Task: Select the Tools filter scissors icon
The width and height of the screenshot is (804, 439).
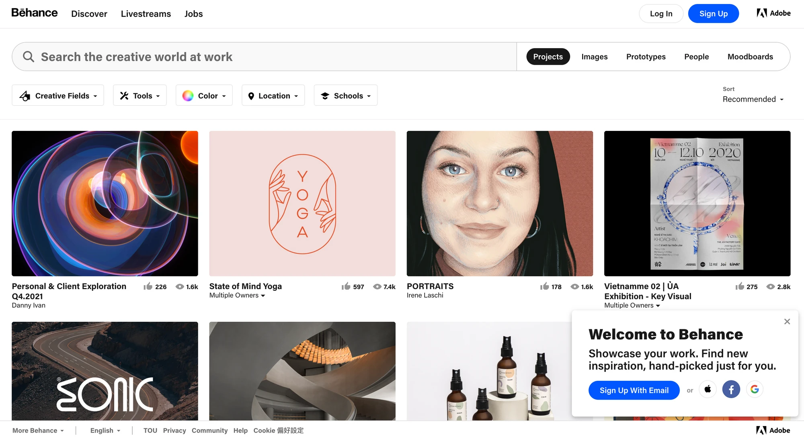Action: coord(124,96)
